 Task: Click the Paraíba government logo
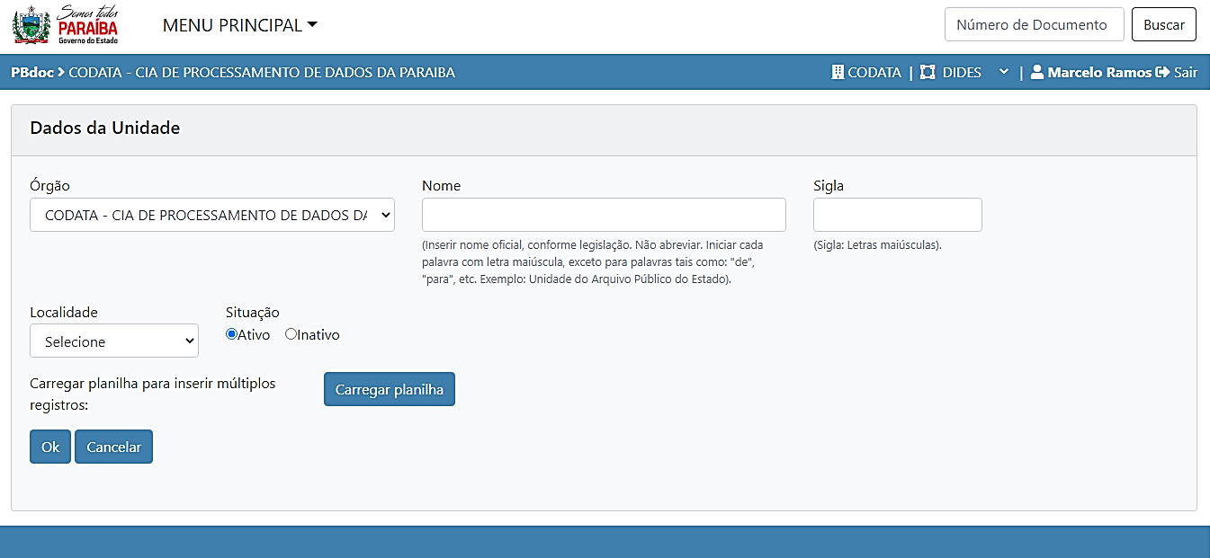coord(66,25)
